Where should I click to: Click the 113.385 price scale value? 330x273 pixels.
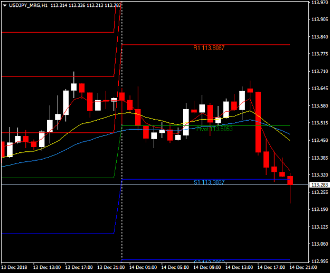coord(319,158)
